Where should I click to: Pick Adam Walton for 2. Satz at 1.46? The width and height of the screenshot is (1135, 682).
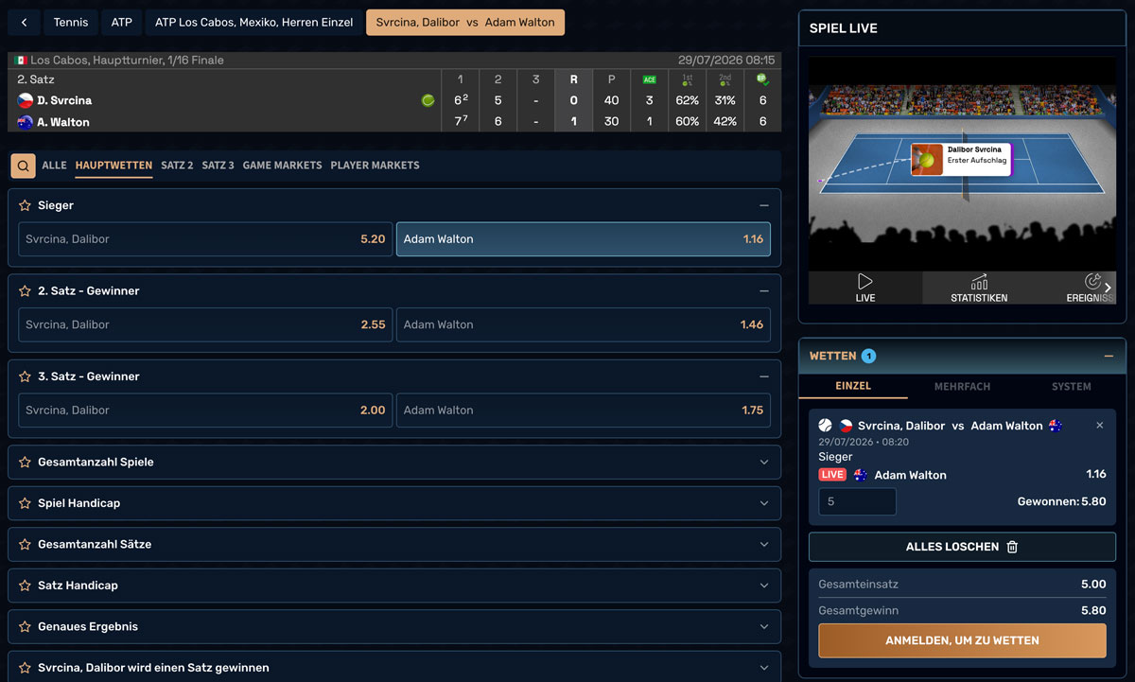tap(583, 324)
